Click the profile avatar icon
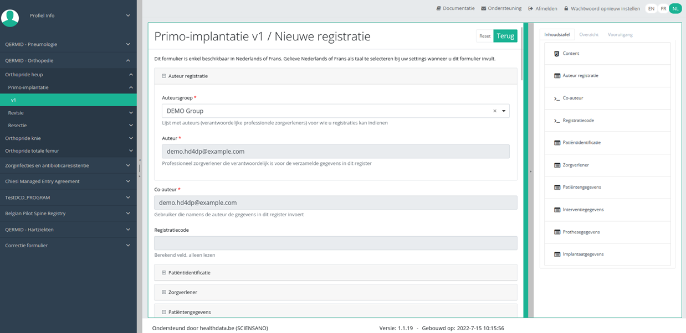686x333 pixels. (x=10, y=18)
